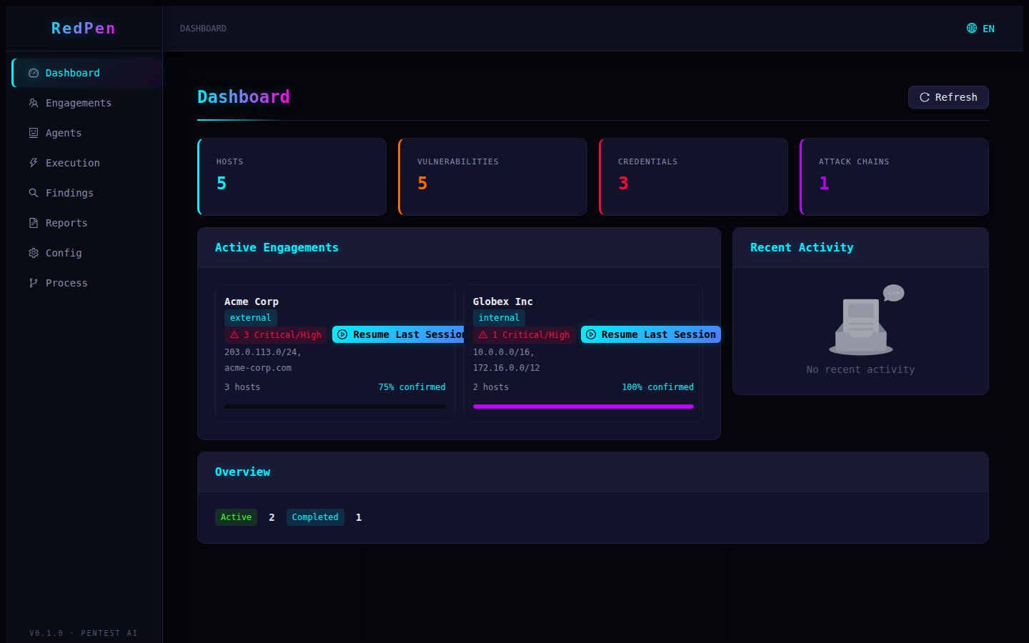Open the Attack Chains stat card

coord(894,176)
